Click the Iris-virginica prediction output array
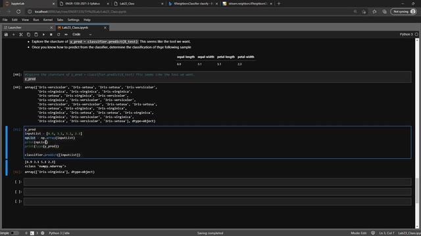This screenshot has height=236, width=421. pos(60,172)
